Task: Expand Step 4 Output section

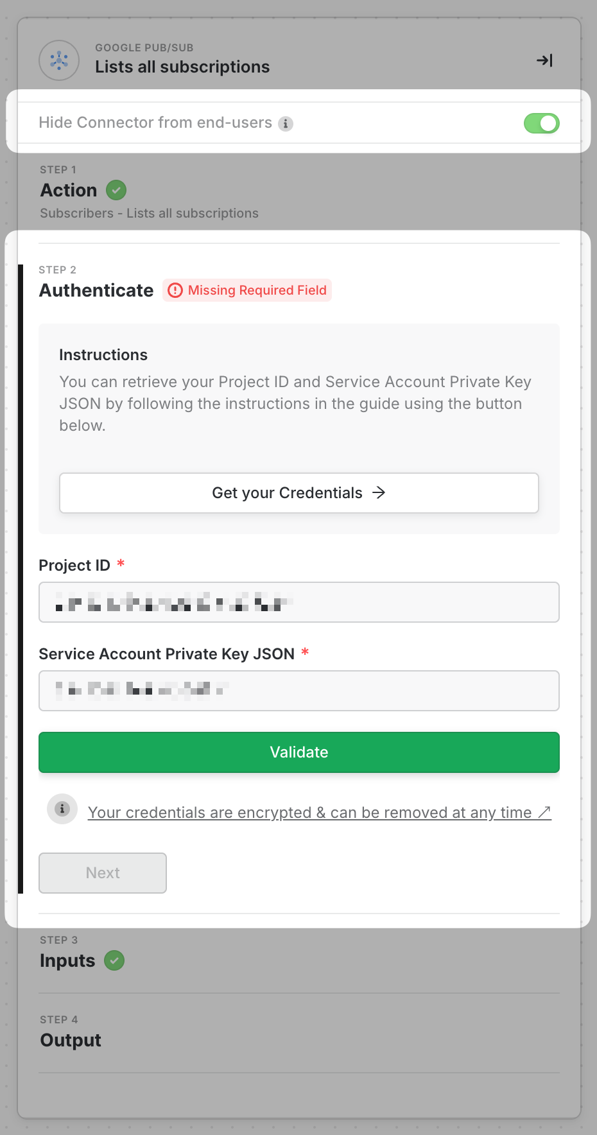Action: tap(71, 1040)
